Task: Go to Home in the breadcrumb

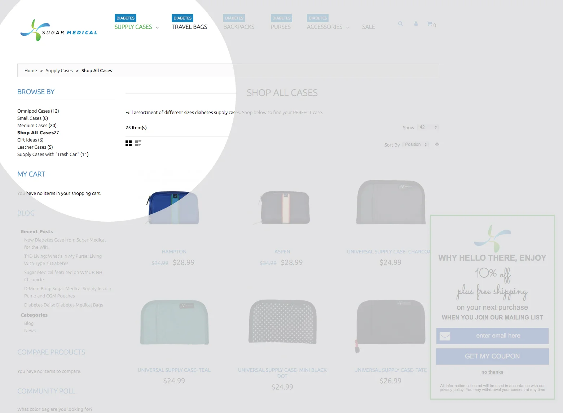Action: point(31,71)
